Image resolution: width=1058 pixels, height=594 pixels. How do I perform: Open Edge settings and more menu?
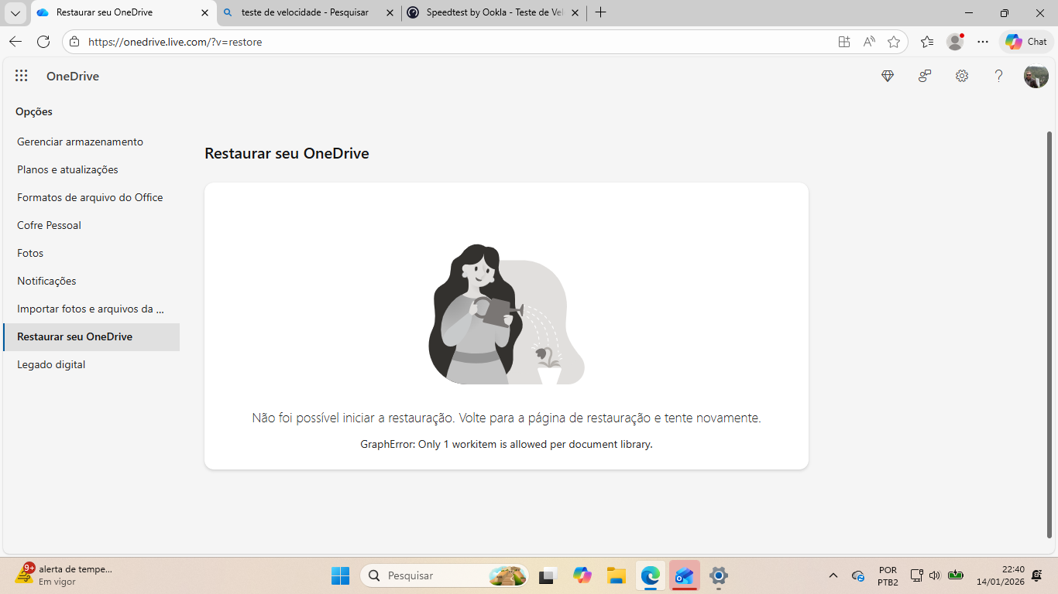tap(983, 42)
